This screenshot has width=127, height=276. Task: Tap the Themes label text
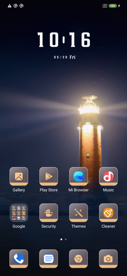point(78,226)
